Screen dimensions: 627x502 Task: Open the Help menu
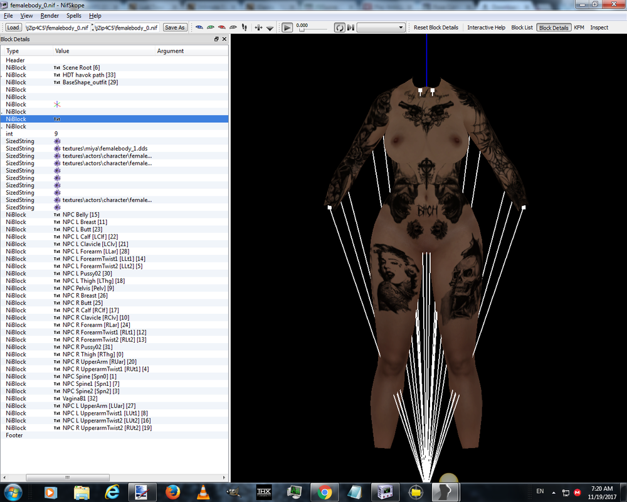[95, 16]
